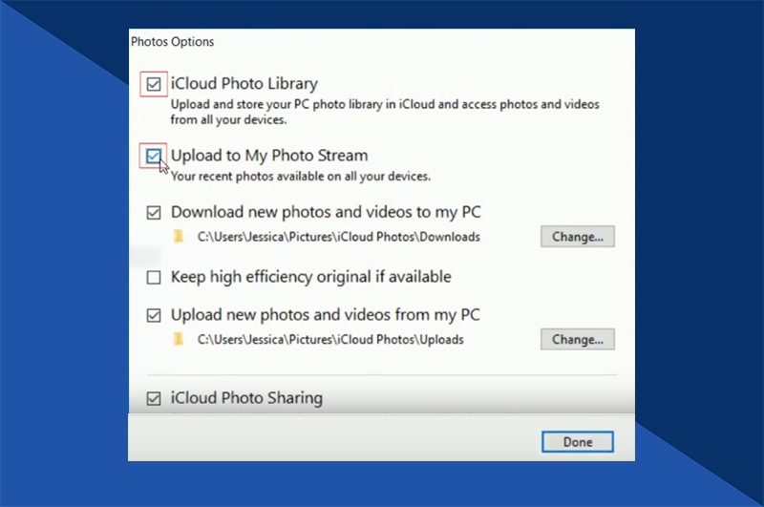Screen dimensions: 764x507
Task: Click the Keep high efficiency original label
Action: tap(311, 277)
